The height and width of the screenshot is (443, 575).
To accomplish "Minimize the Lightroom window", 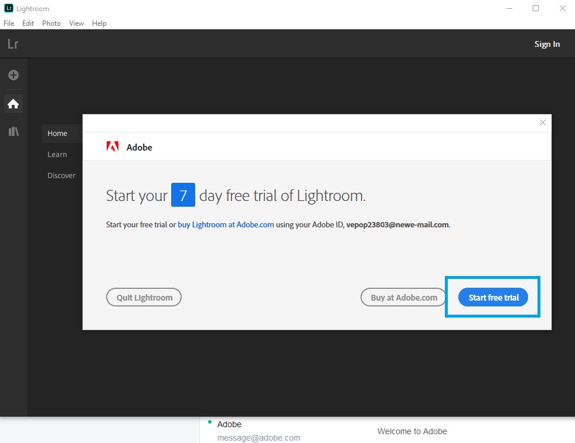I will [509, 8].
